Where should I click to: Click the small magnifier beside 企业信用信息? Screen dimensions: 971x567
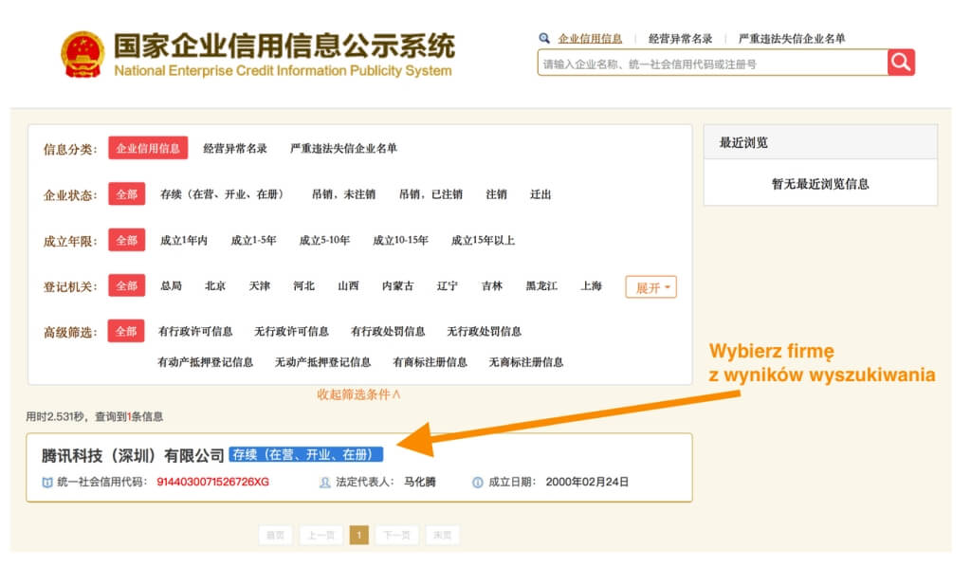[x=544, y=38]
